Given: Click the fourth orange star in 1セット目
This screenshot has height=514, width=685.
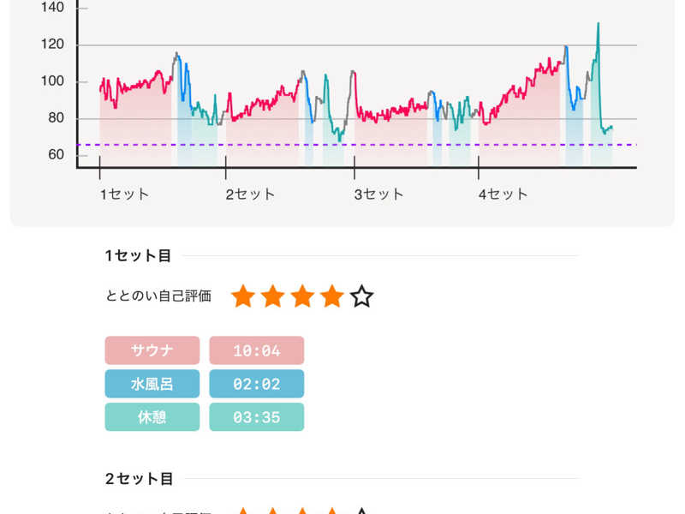Looking at the screenshot, I should pos(332,297).
